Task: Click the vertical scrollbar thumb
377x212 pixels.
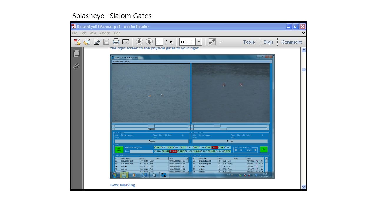Action: 304,70
